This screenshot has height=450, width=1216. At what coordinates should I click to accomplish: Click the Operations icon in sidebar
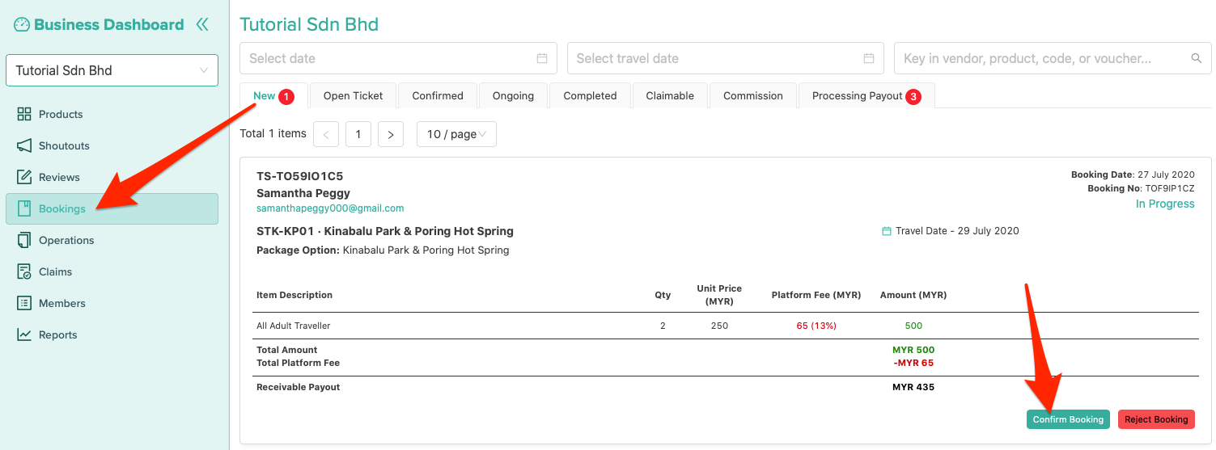click(x=24, y=240)
